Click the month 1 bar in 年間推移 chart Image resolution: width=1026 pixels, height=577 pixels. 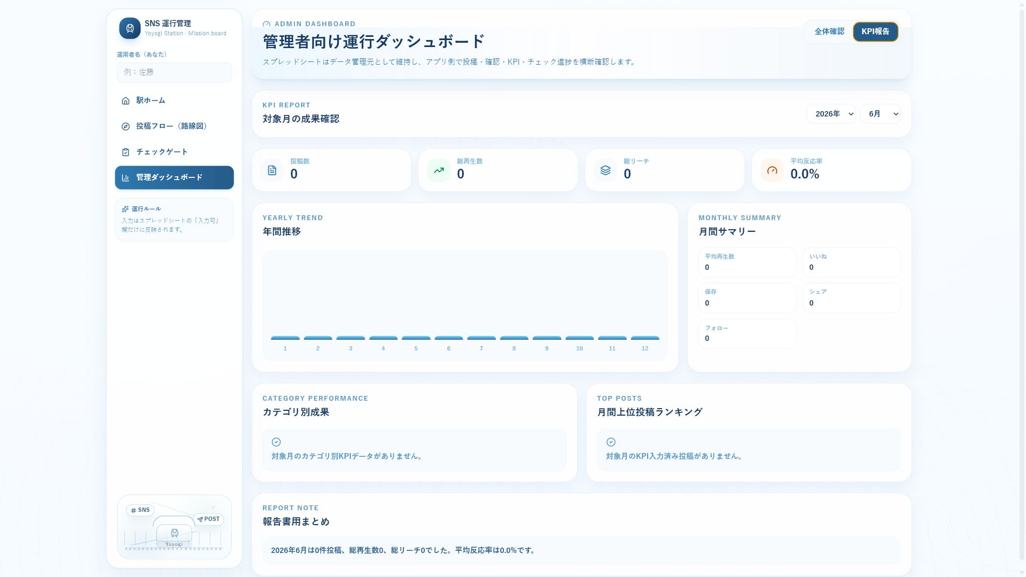point(285,338)
